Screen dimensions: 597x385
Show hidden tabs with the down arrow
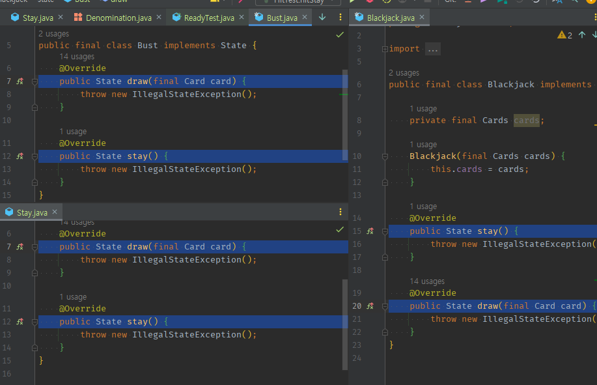(322, 17)
